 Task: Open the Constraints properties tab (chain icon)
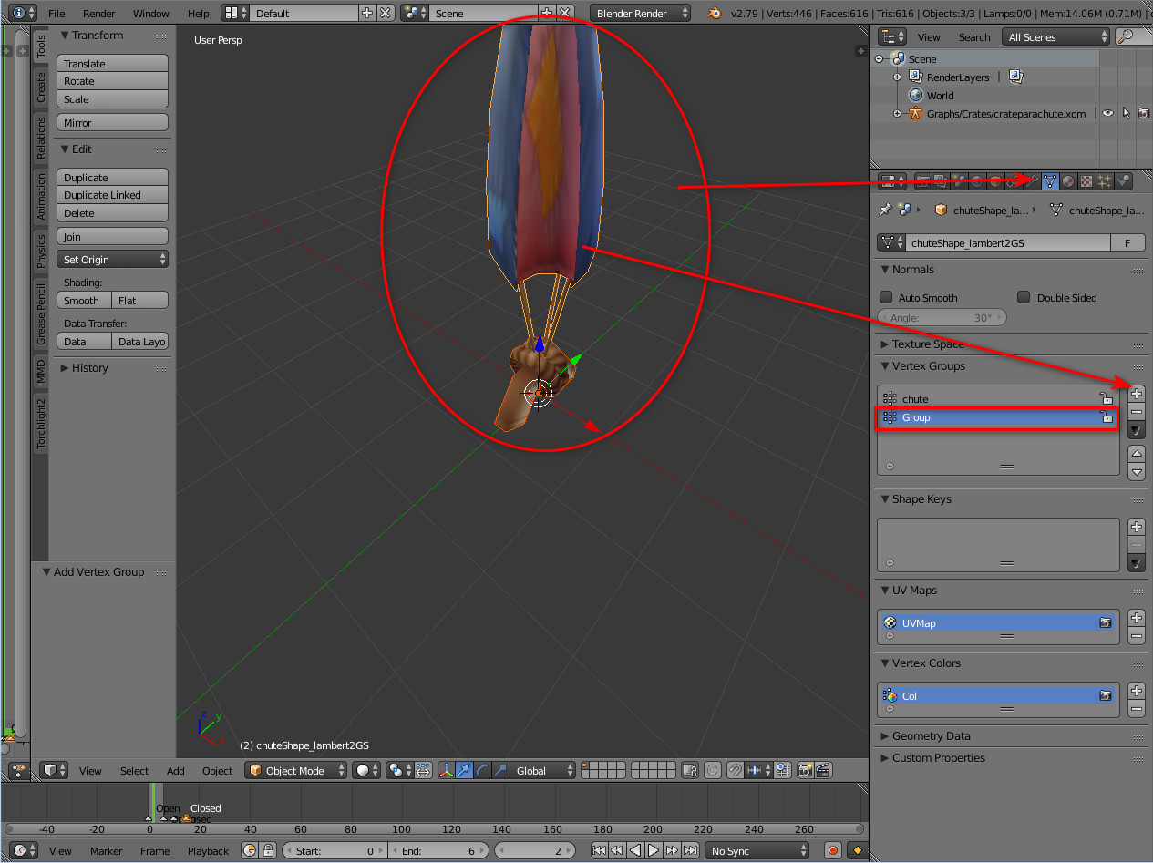point(1014,180)
